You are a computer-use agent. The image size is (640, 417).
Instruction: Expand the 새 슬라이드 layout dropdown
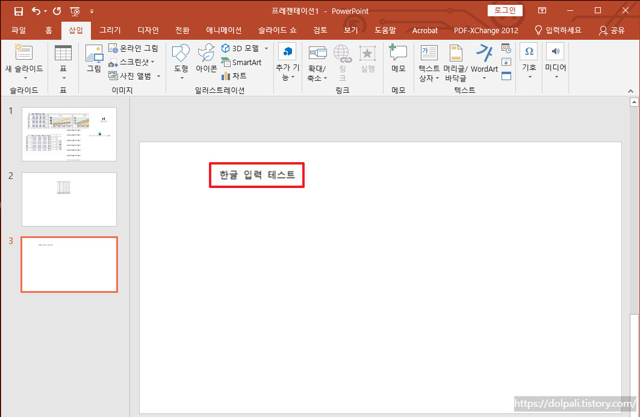(x=25, y=78)
